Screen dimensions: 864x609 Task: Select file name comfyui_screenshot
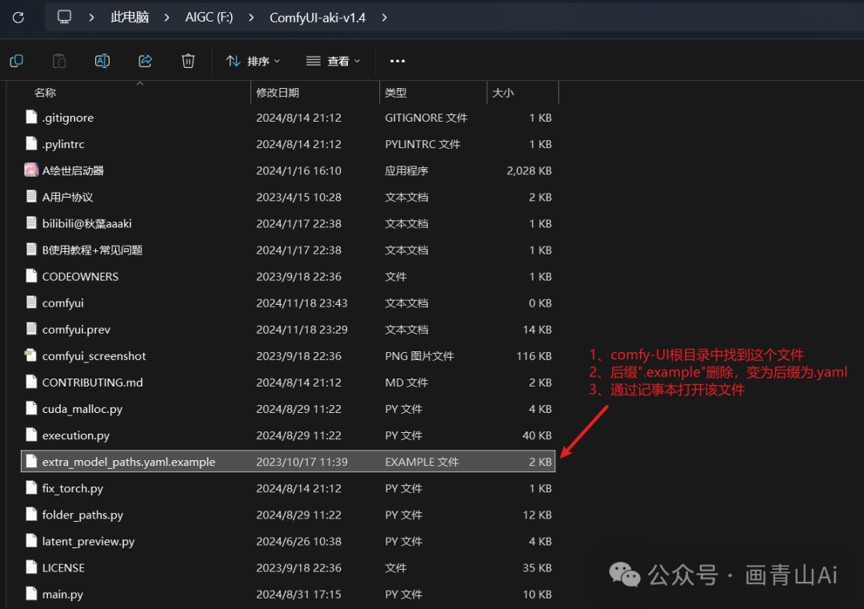coord(94,356)
